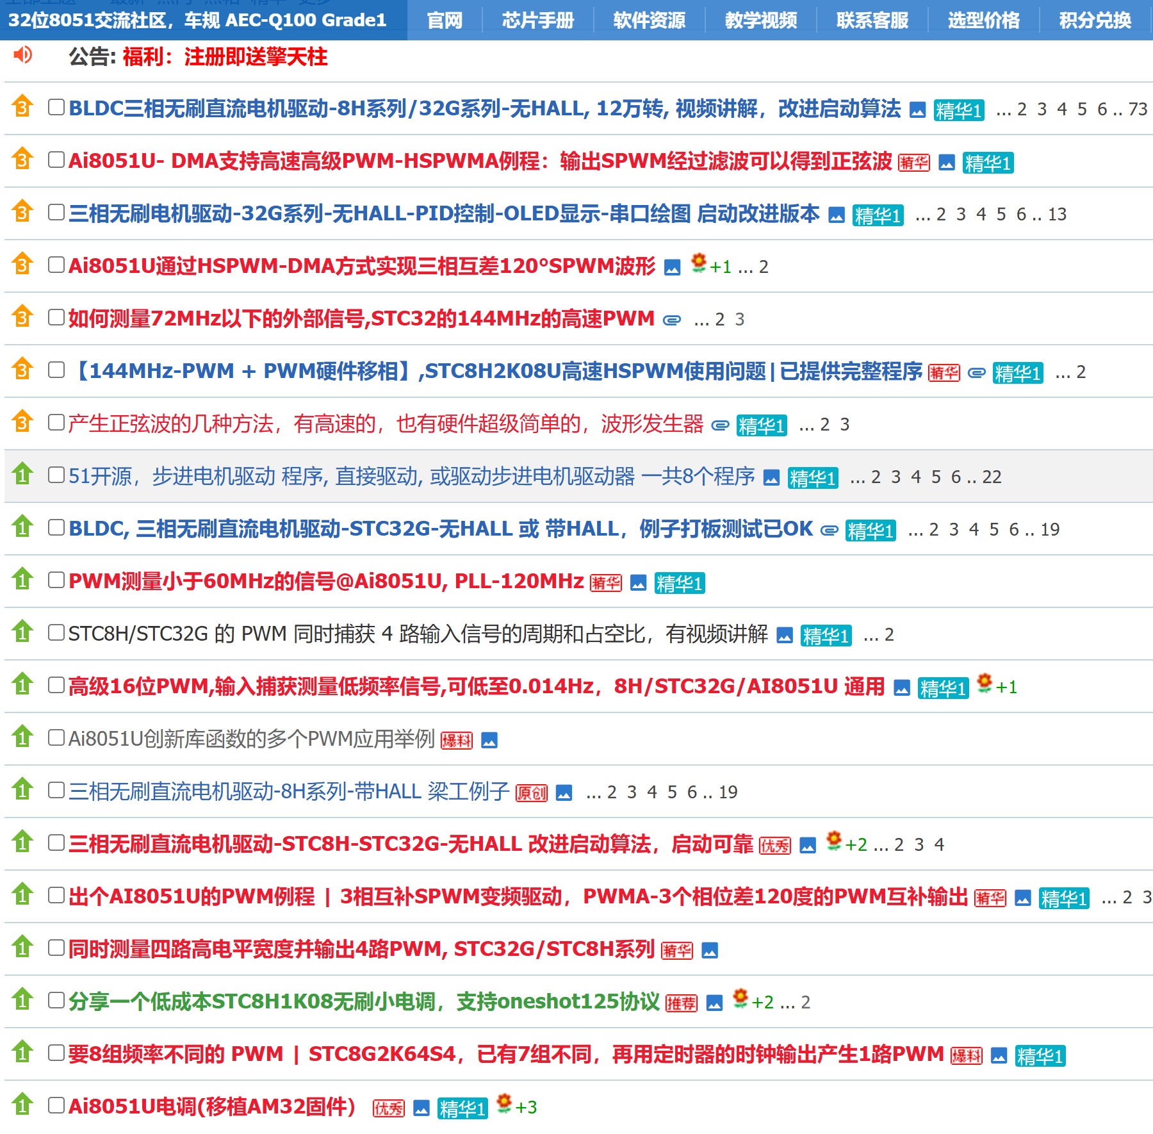
Task: Click the paperclip icon on the BLDC STC32G 打板测试 thread
Action: coord(830,530)
